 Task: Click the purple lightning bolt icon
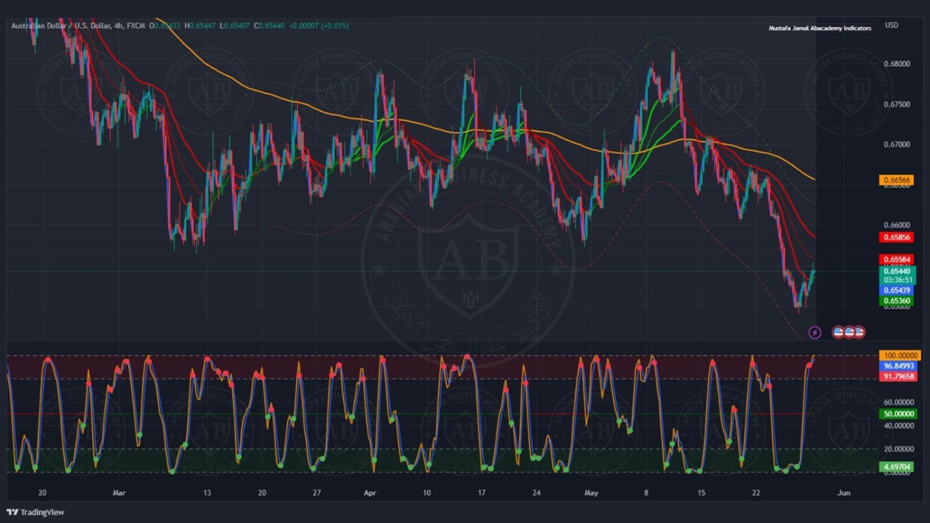coord(815,333)
